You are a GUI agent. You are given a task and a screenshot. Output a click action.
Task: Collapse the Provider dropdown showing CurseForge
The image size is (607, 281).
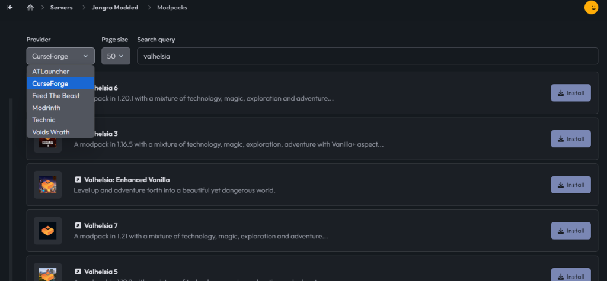click(x=60, y=56)
